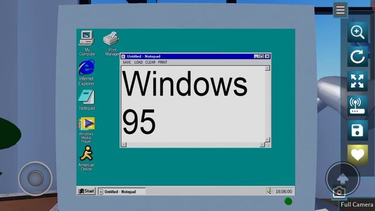
Task: Select the Untitled - Notepad taskbar button
Action: pyautogui.click(x=121, y=192)
